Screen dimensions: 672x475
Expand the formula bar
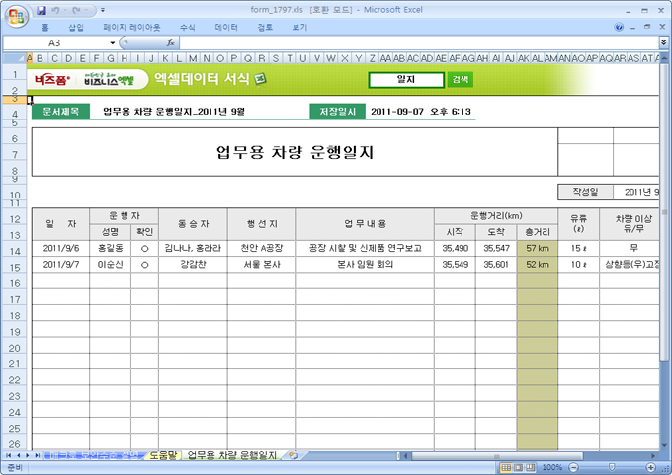pos(662,43)
